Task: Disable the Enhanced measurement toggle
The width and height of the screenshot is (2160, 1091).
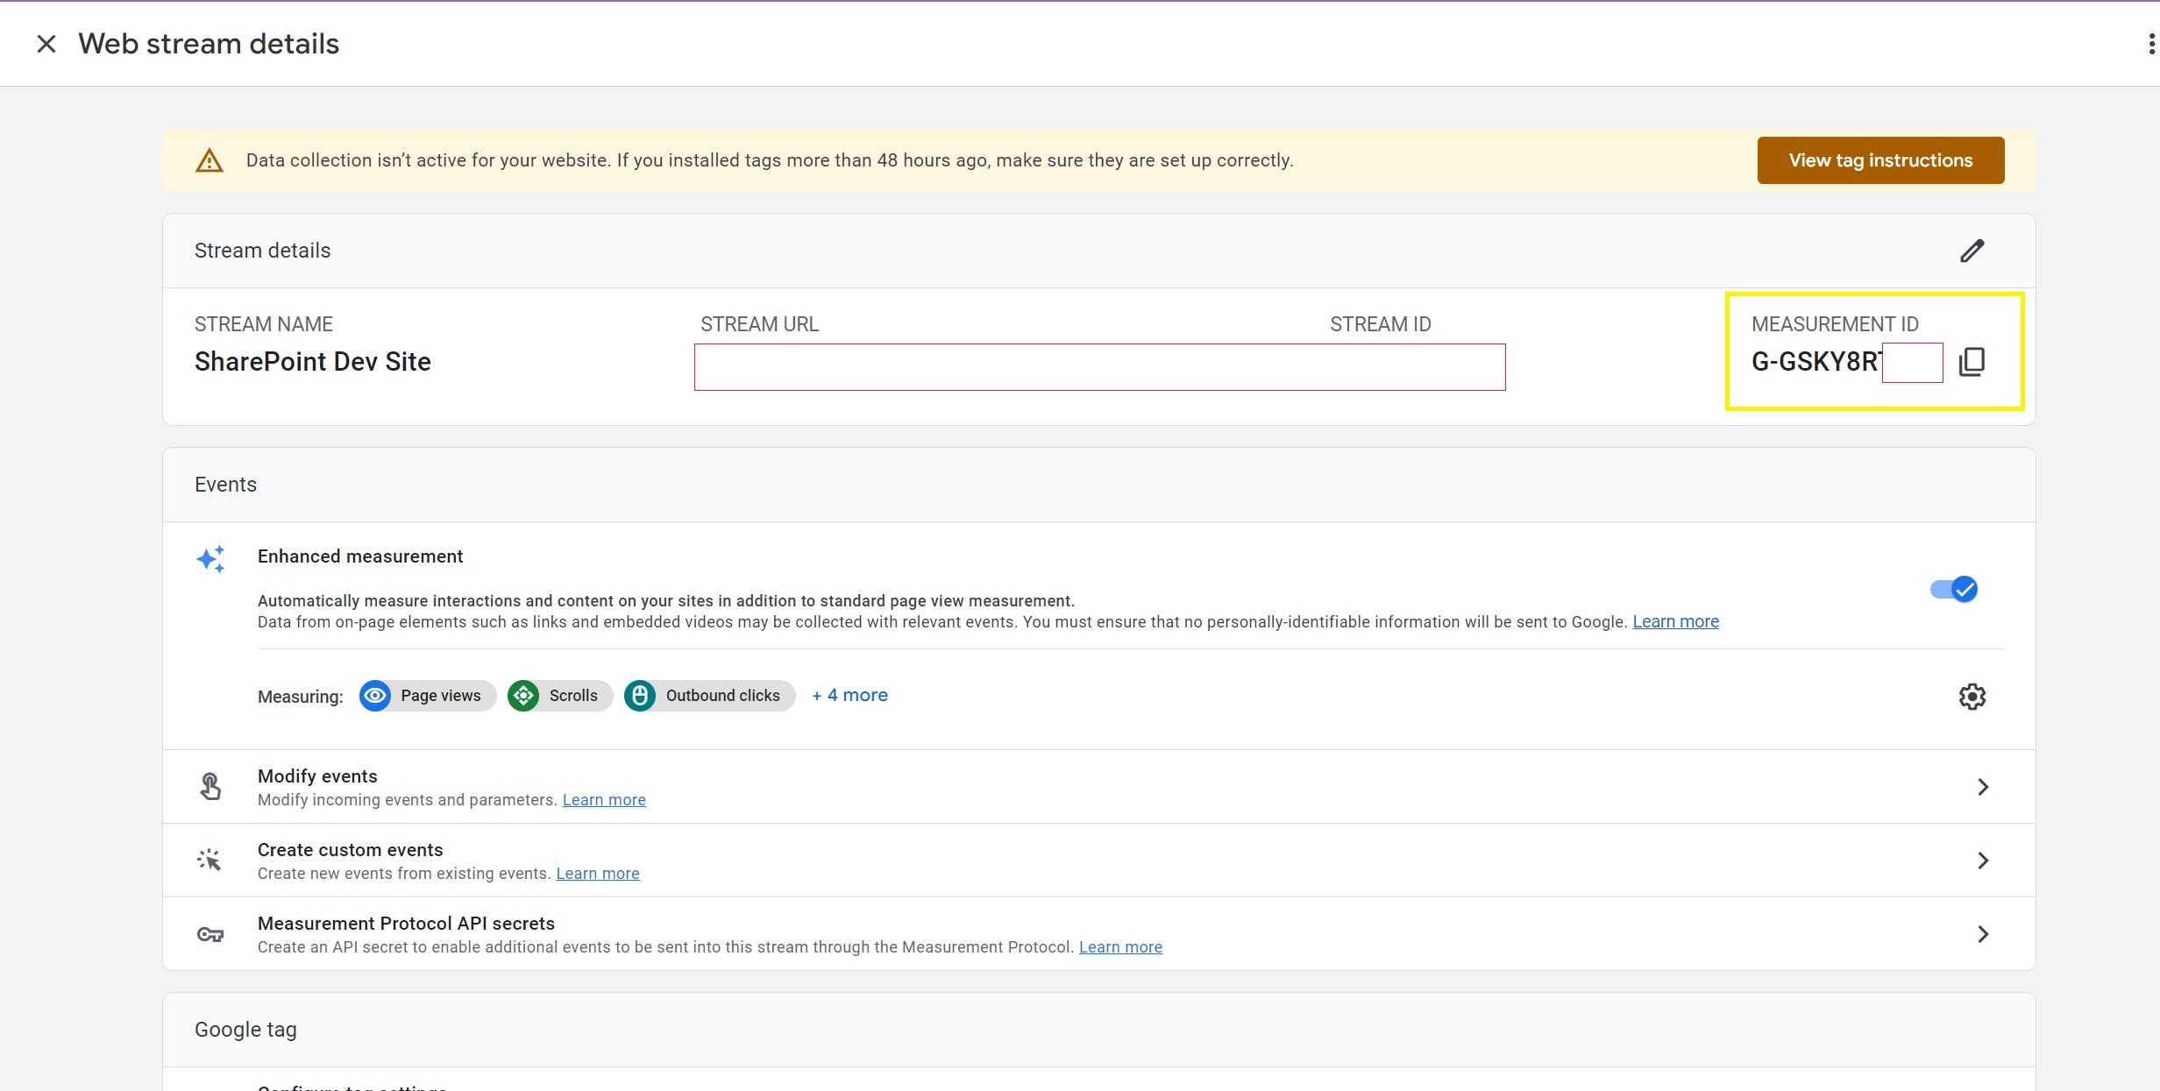Action: point(1954,589)
